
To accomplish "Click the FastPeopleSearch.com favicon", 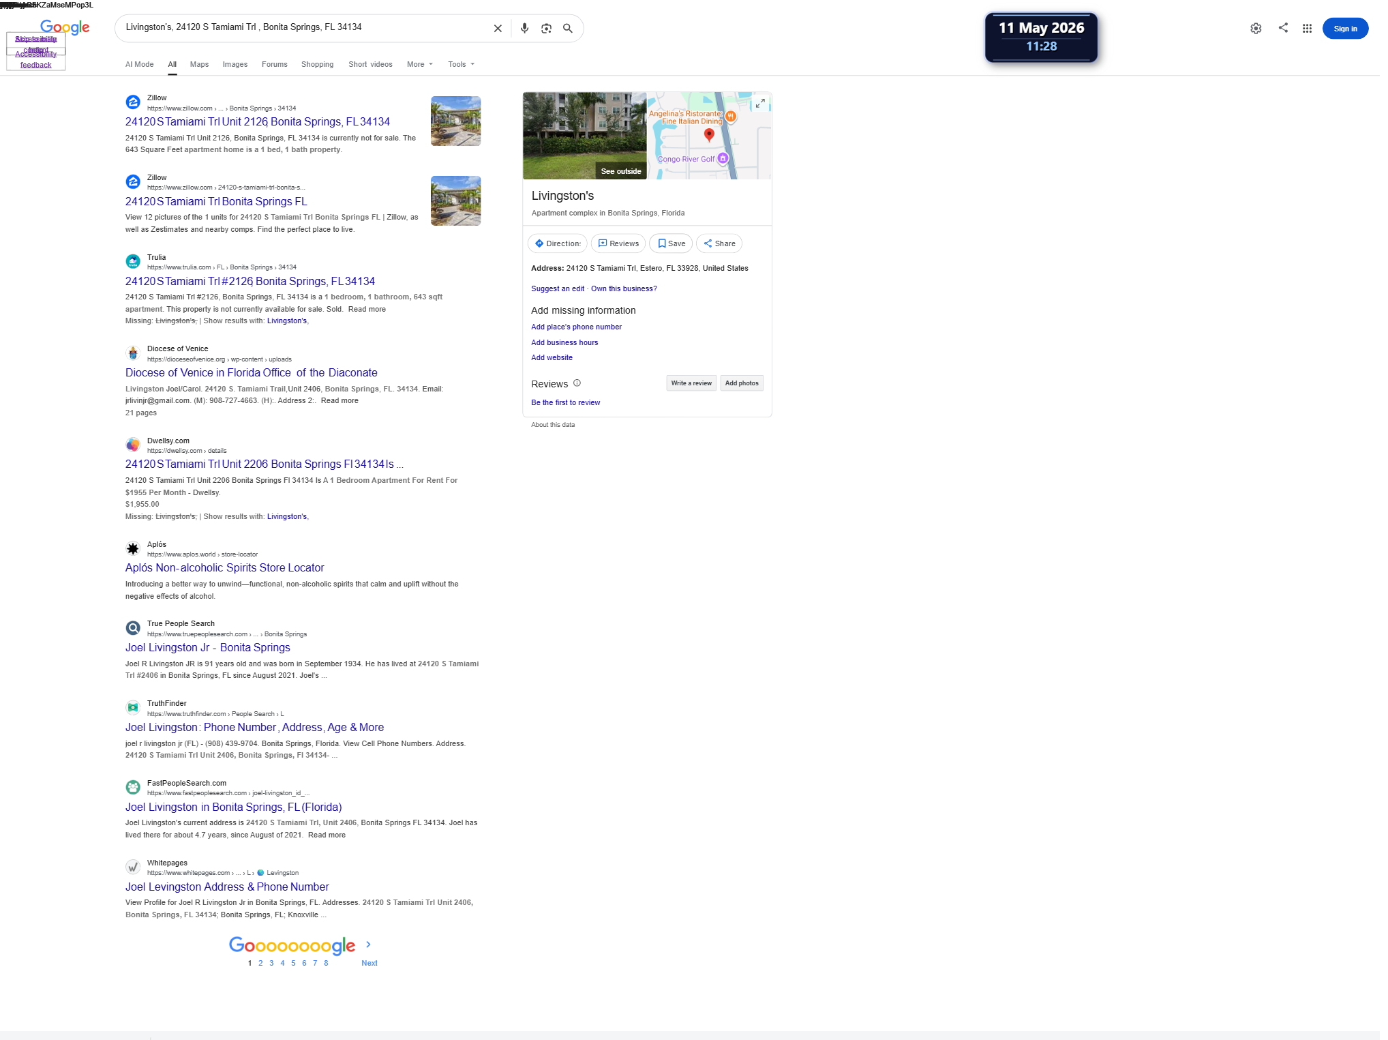I will [x=133, y=788].
